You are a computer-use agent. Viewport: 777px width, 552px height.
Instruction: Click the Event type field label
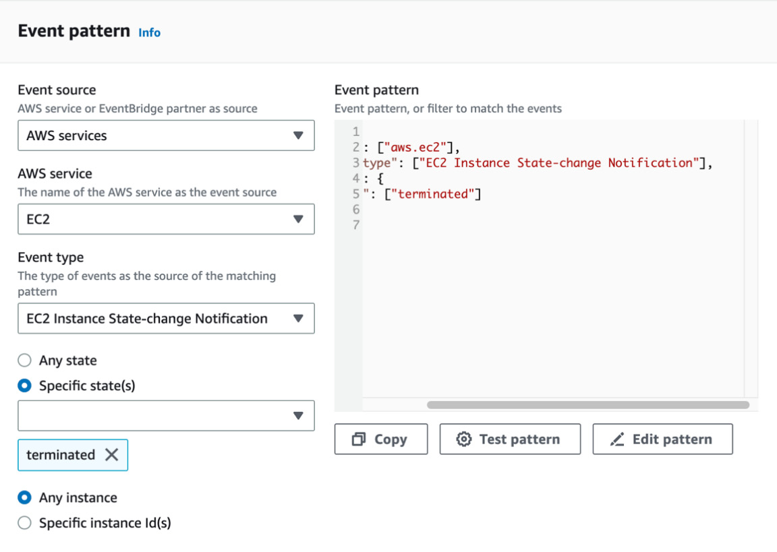[51, 257]
